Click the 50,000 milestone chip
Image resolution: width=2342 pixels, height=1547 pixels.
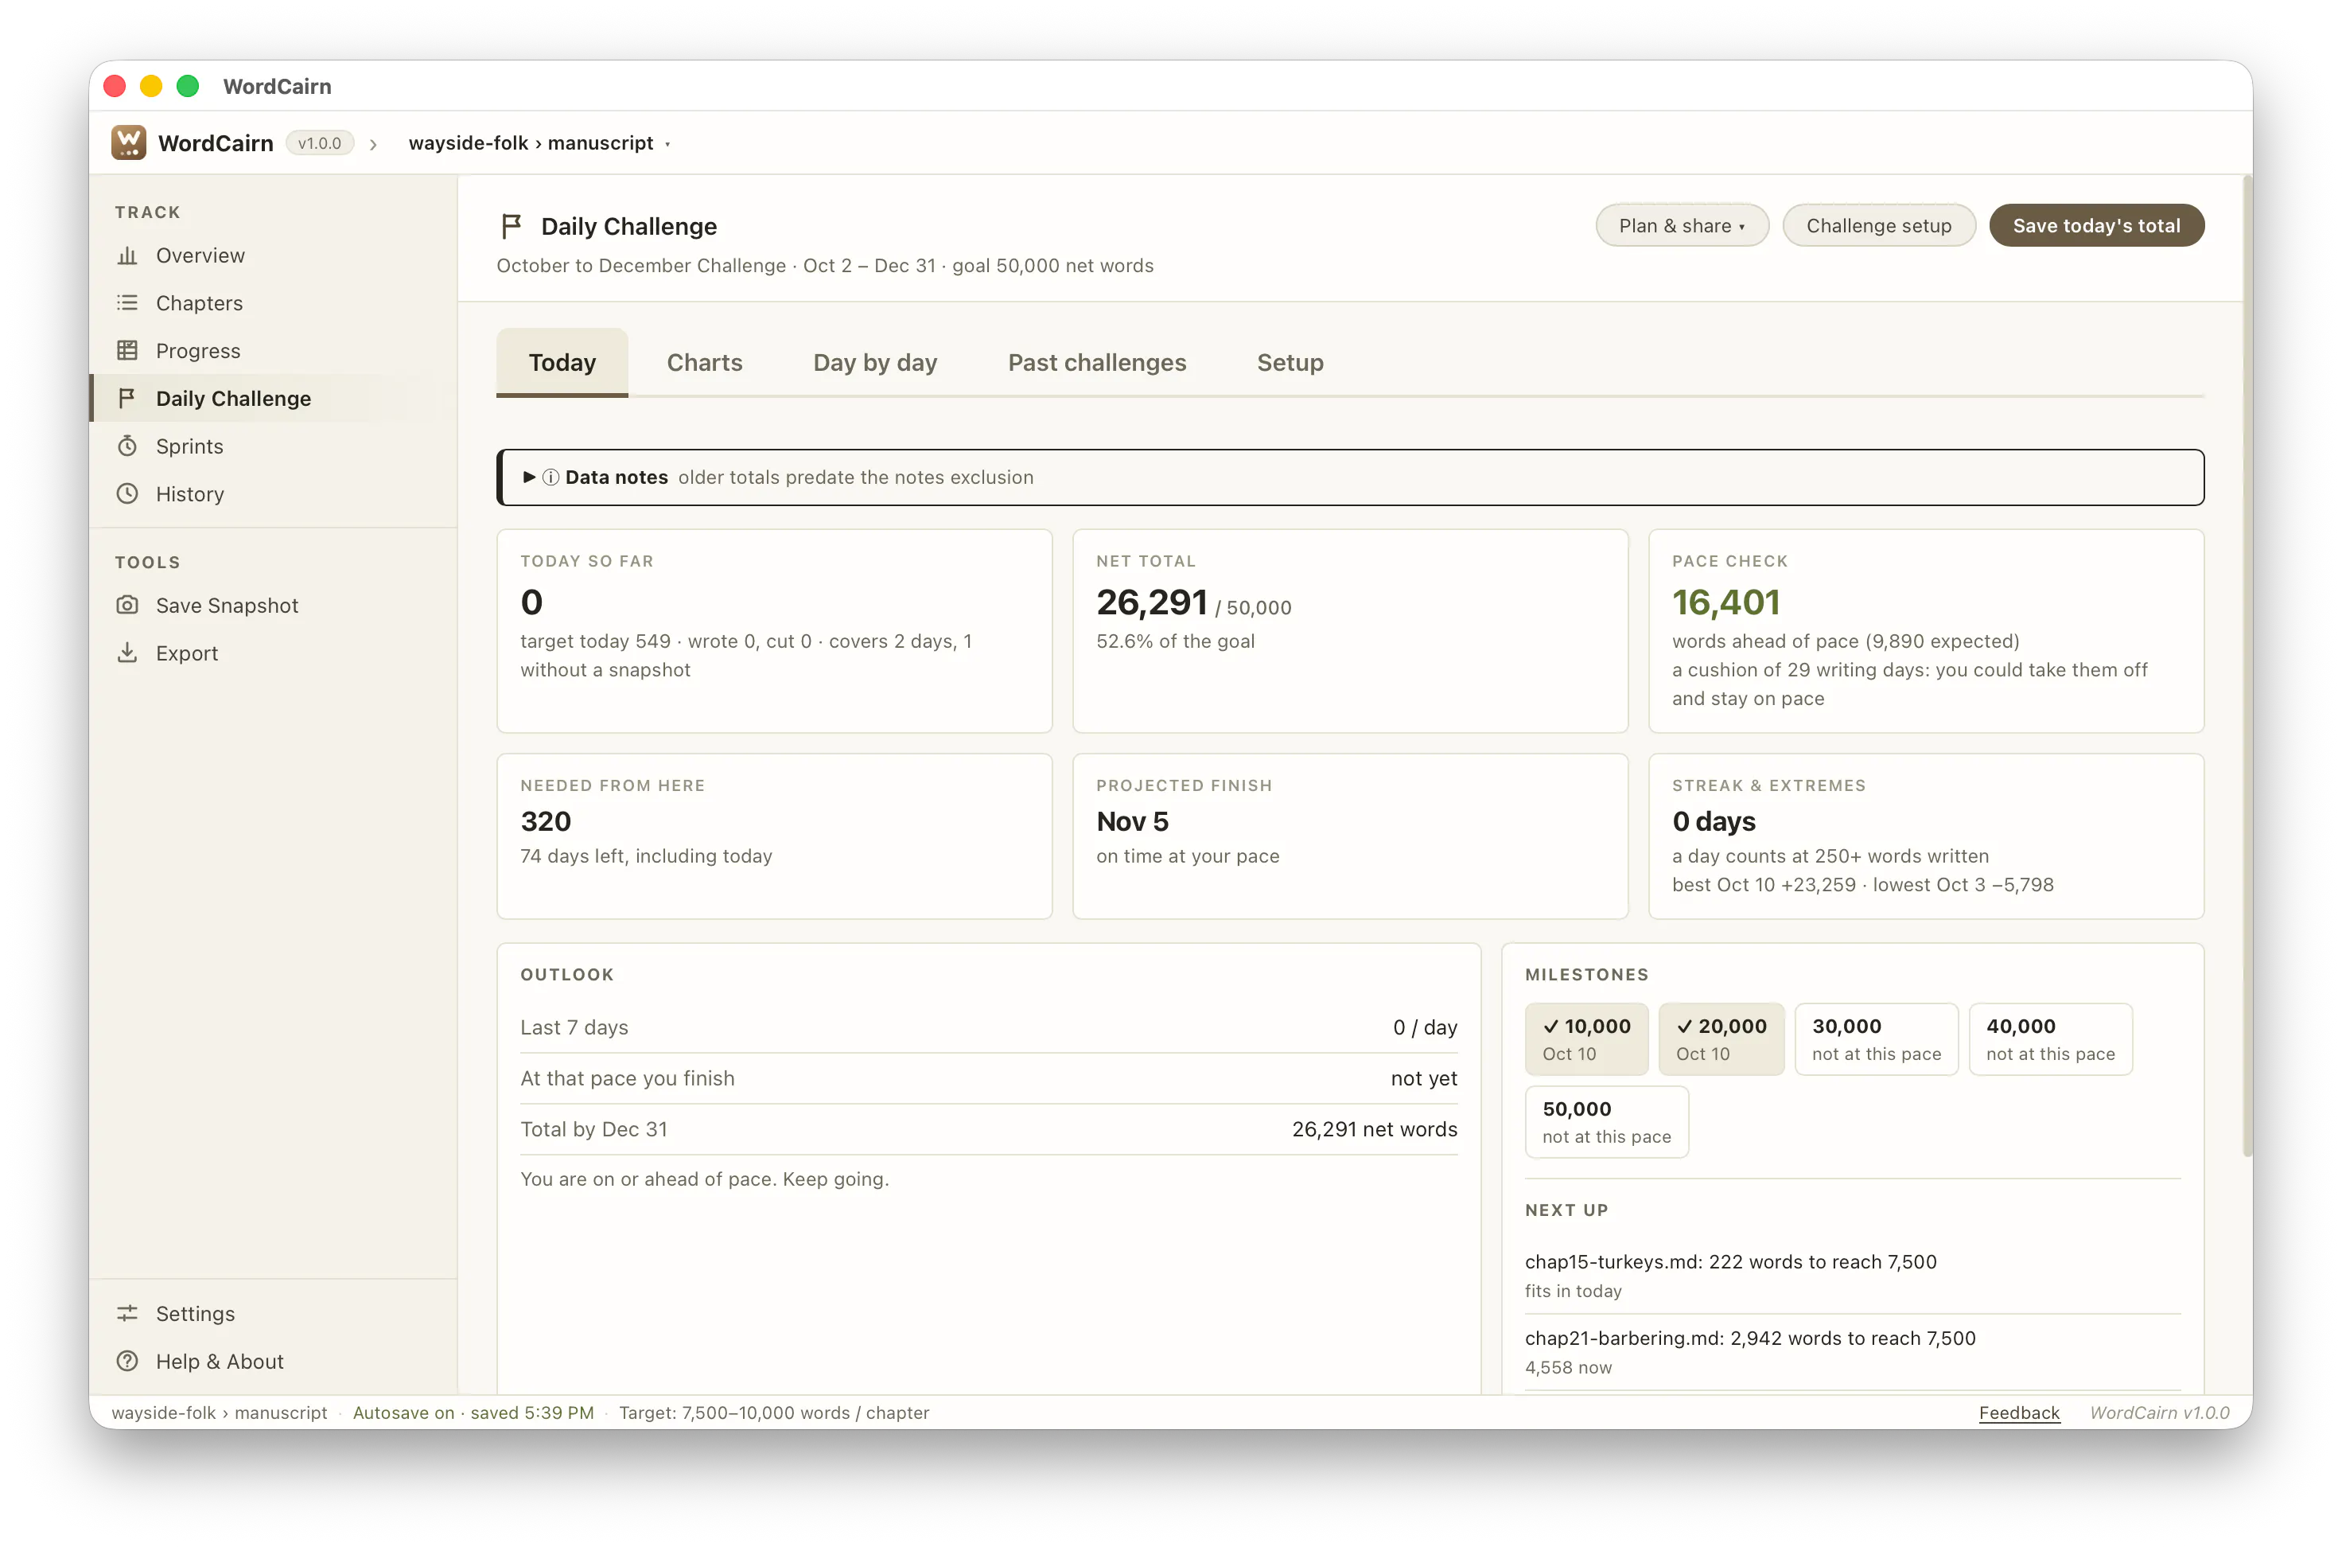(1606, 1122)
